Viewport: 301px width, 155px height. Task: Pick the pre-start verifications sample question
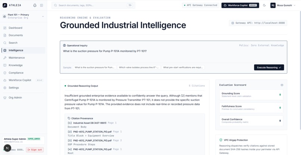[x=183, y=68]
